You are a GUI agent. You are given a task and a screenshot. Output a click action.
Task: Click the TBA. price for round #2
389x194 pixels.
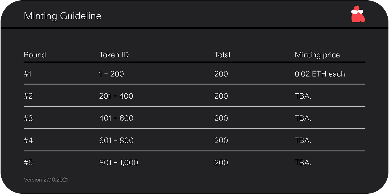coord(303,96)
